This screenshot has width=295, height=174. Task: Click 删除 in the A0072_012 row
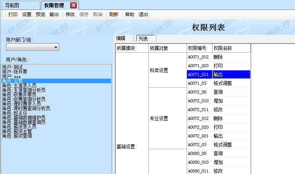(231, 118)
